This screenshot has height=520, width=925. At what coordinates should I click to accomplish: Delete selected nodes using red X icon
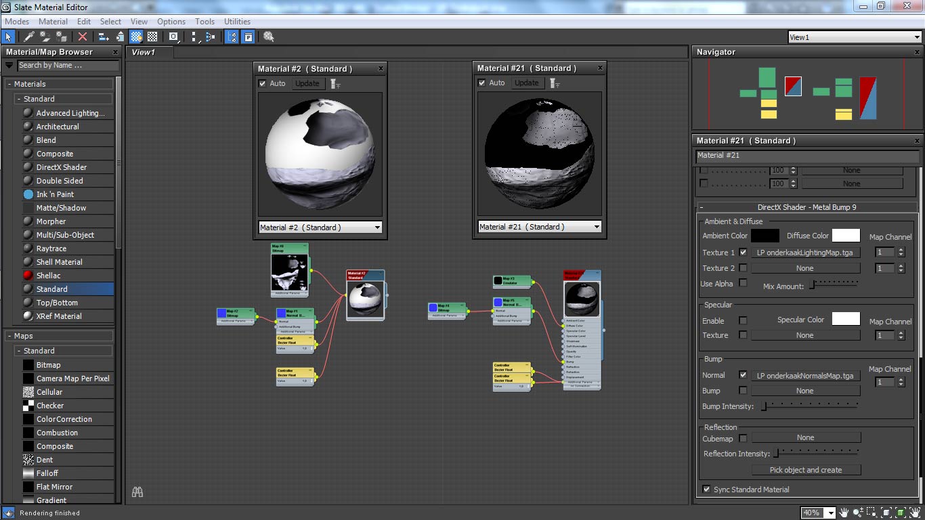tap(83, 36)
